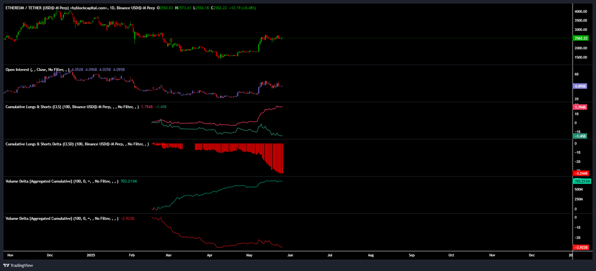Screen dimensions: 596x271
Task: Click the red -3.244B price-scale tag
Action: [581, 173]
